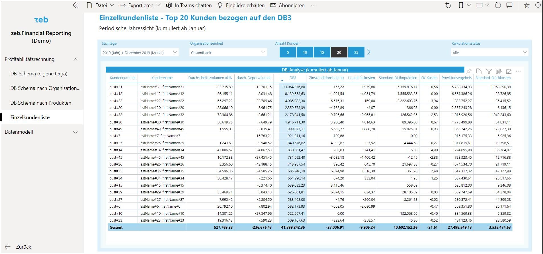Click the filter funnel icon on the table
Screen dimensions: 543x254
pyautogui.click(x=489, y=71)
